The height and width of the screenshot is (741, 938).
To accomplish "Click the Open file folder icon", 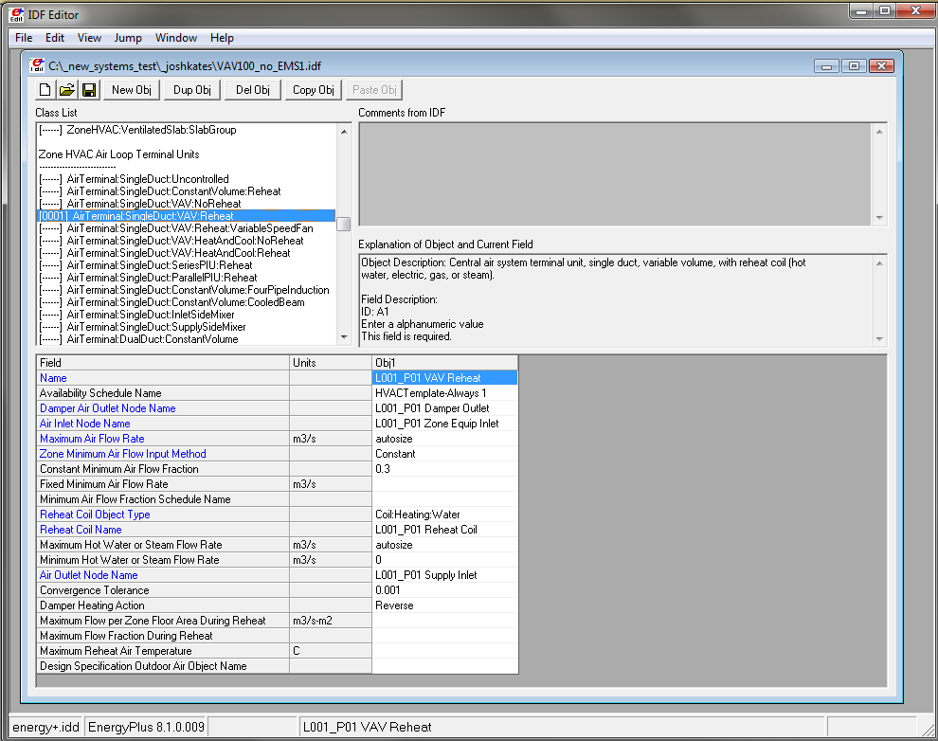I will click(x=67, y=90).
